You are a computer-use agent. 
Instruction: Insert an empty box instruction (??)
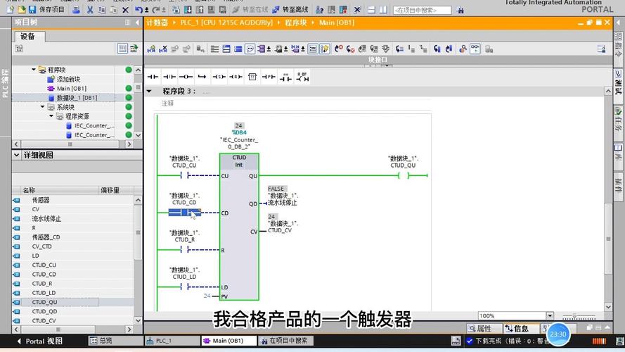(x=252, y=77)
